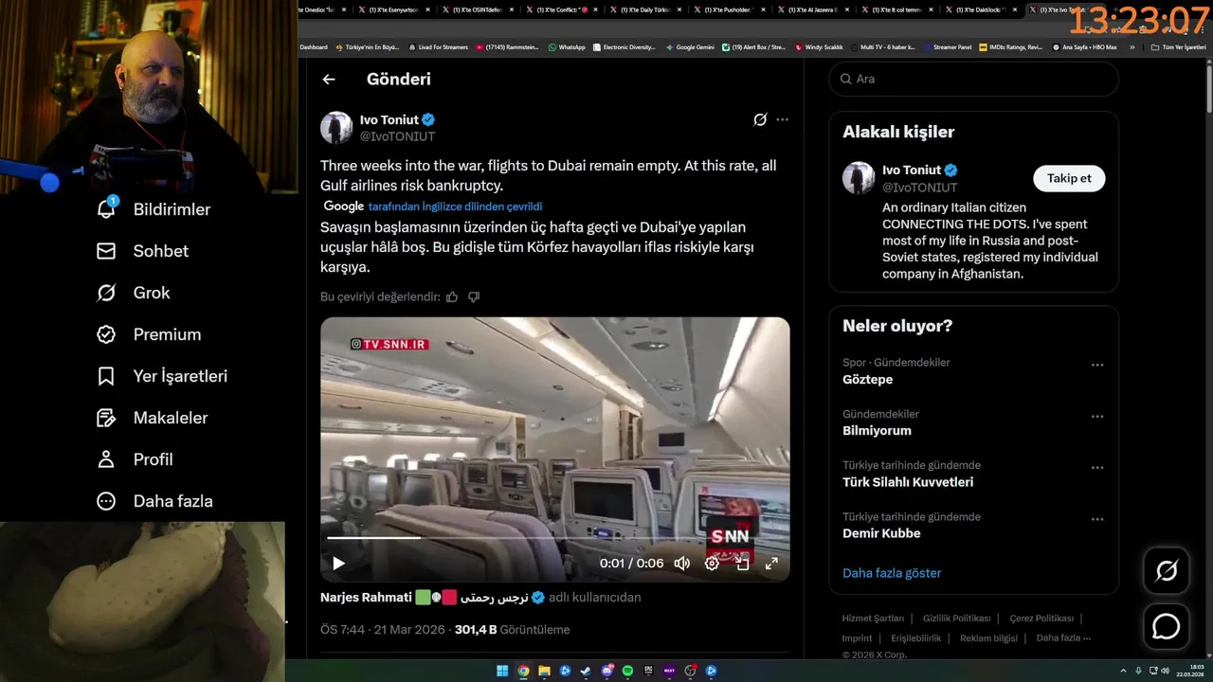
Task: Open the Bilmiyorum trending topic
Action: click(x=877, y=431)
